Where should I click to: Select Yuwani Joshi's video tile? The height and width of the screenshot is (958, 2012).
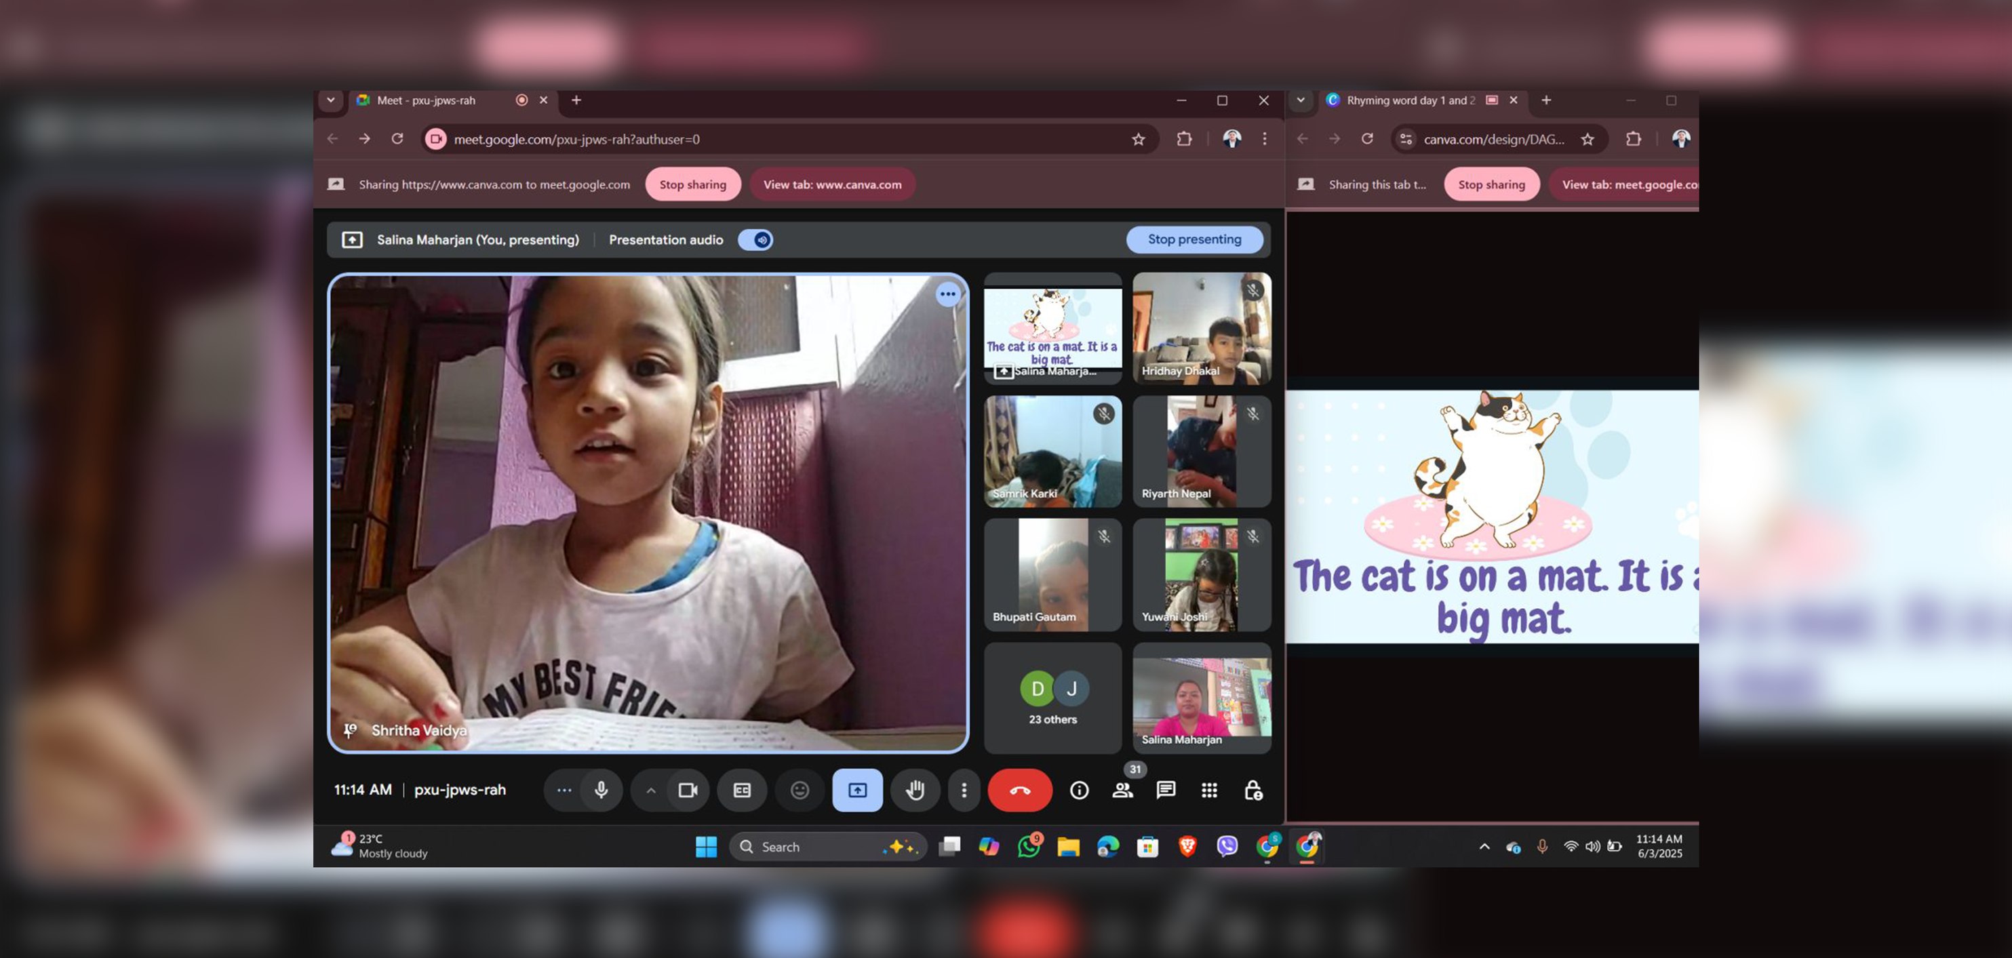pos(1201,575)
